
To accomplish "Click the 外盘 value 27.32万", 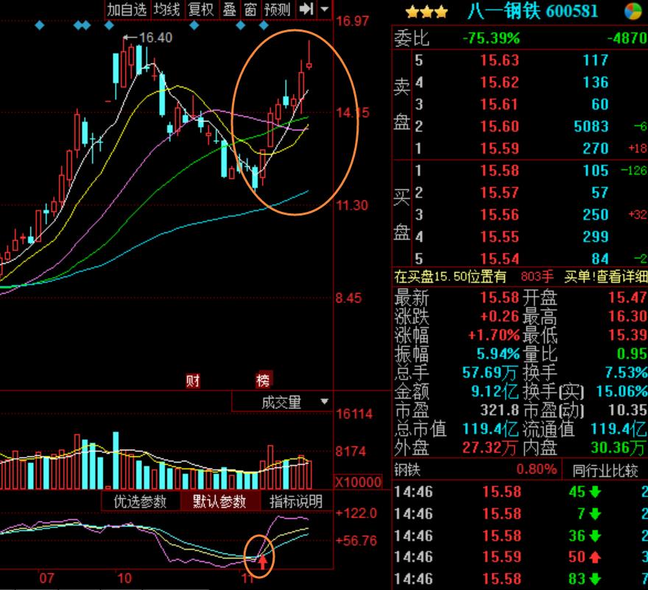I will click(x=489, y=447).
